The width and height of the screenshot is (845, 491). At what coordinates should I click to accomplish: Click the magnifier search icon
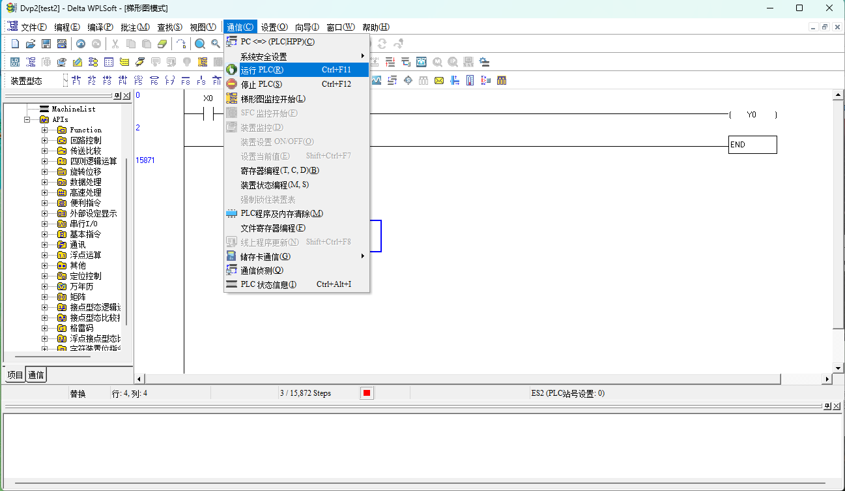200,44
